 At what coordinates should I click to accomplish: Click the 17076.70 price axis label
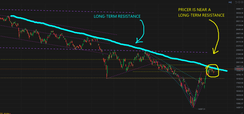(x=240, y=87)
